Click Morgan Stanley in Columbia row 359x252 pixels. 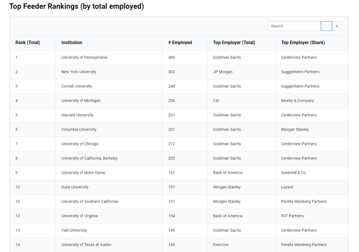(x=295, y=129)
